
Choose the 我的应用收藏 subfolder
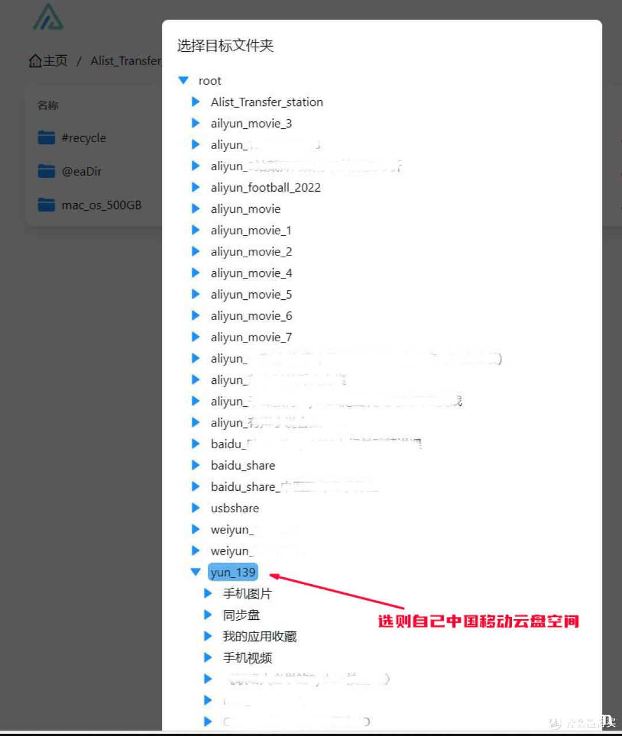260,636
